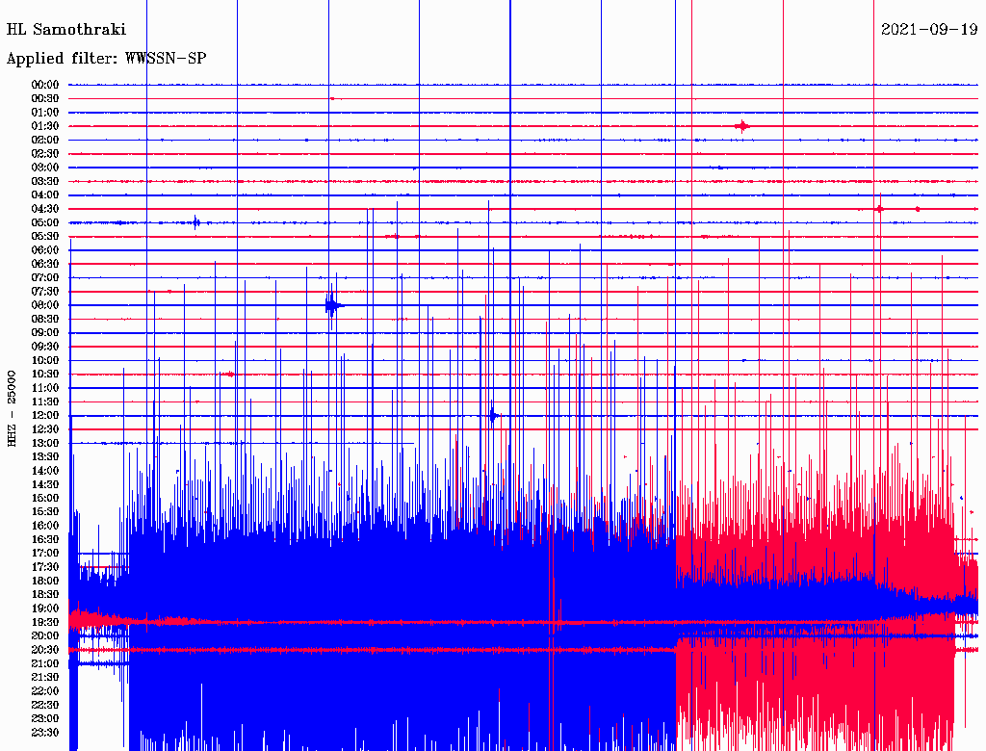The width and height of the screenshot is (986, 751).
Task: Click the red event on 01:30 trace
Action: [x=742, y=126]
